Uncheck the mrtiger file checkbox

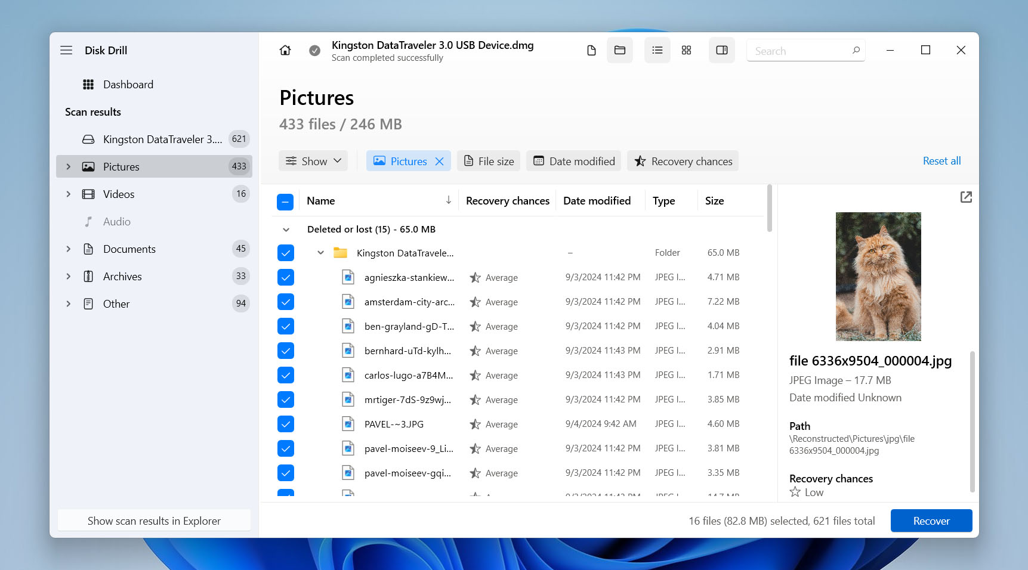pyautogui.click(x=286, y=399)
